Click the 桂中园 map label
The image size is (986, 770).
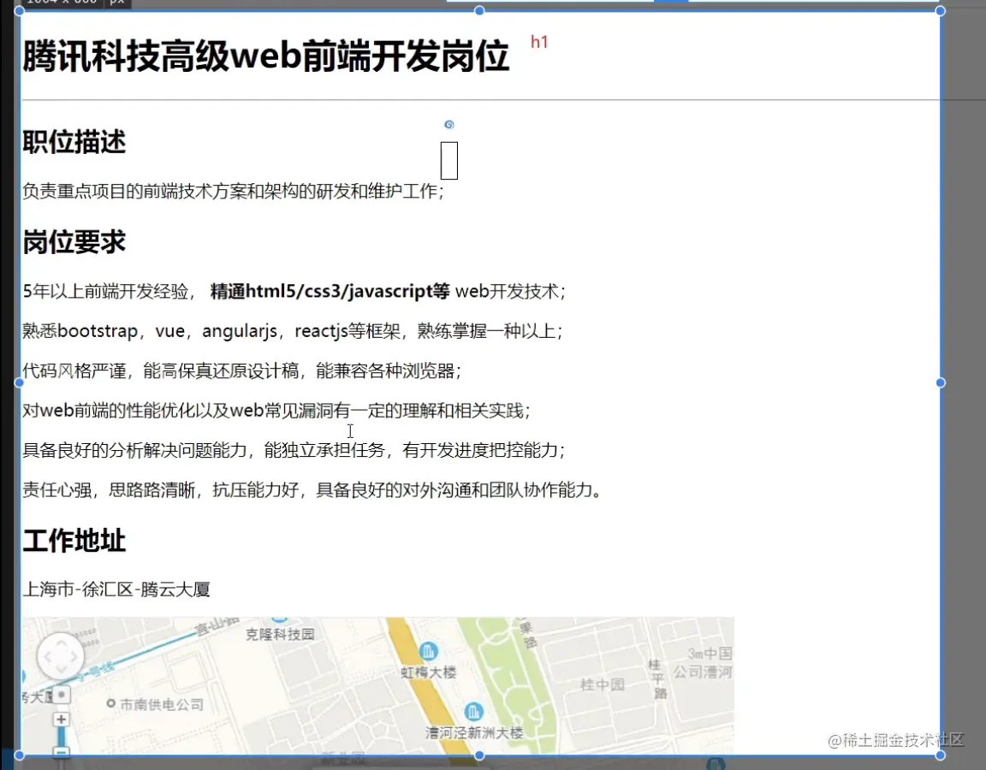603,684
